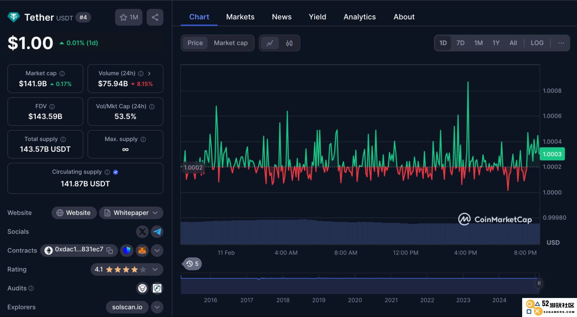The image size is (577, 317).
Task: Open Volume (24h) details arrow
Action: pos(149,73)
